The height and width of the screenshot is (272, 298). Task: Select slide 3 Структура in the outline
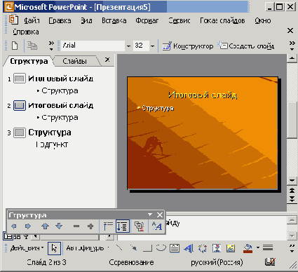point(50,132)
